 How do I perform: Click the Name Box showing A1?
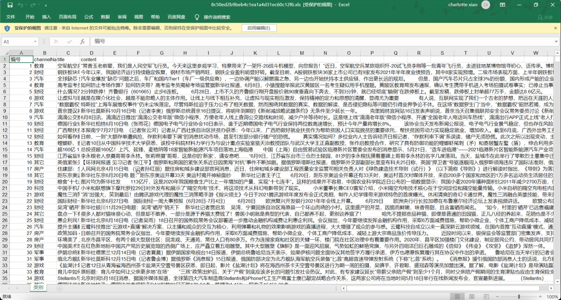coord(17,41)
